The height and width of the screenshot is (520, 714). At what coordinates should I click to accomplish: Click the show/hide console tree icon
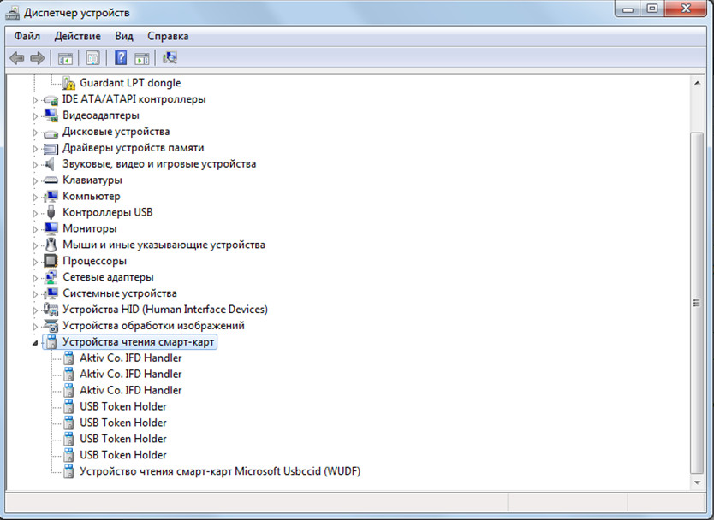tap(64, 58)
